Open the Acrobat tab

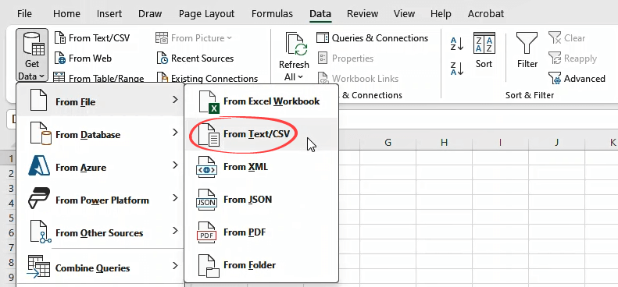click(x=486, y=14)
